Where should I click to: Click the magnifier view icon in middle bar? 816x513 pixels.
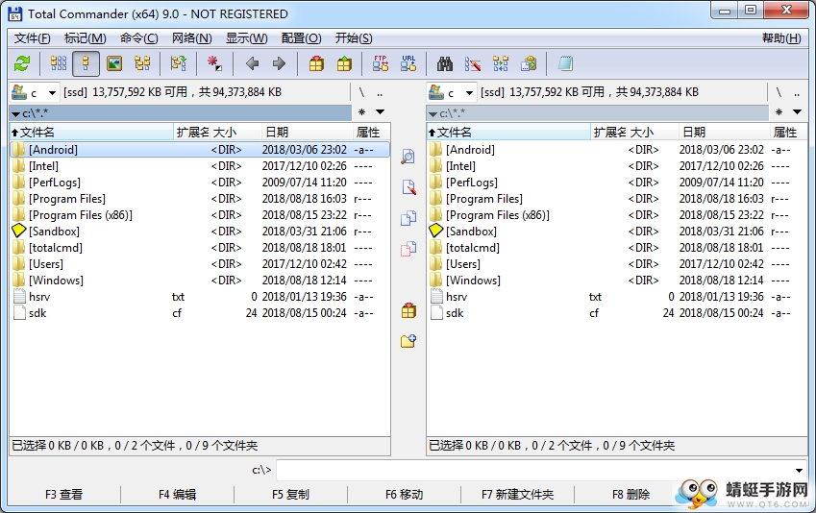(x=408, y=157)
